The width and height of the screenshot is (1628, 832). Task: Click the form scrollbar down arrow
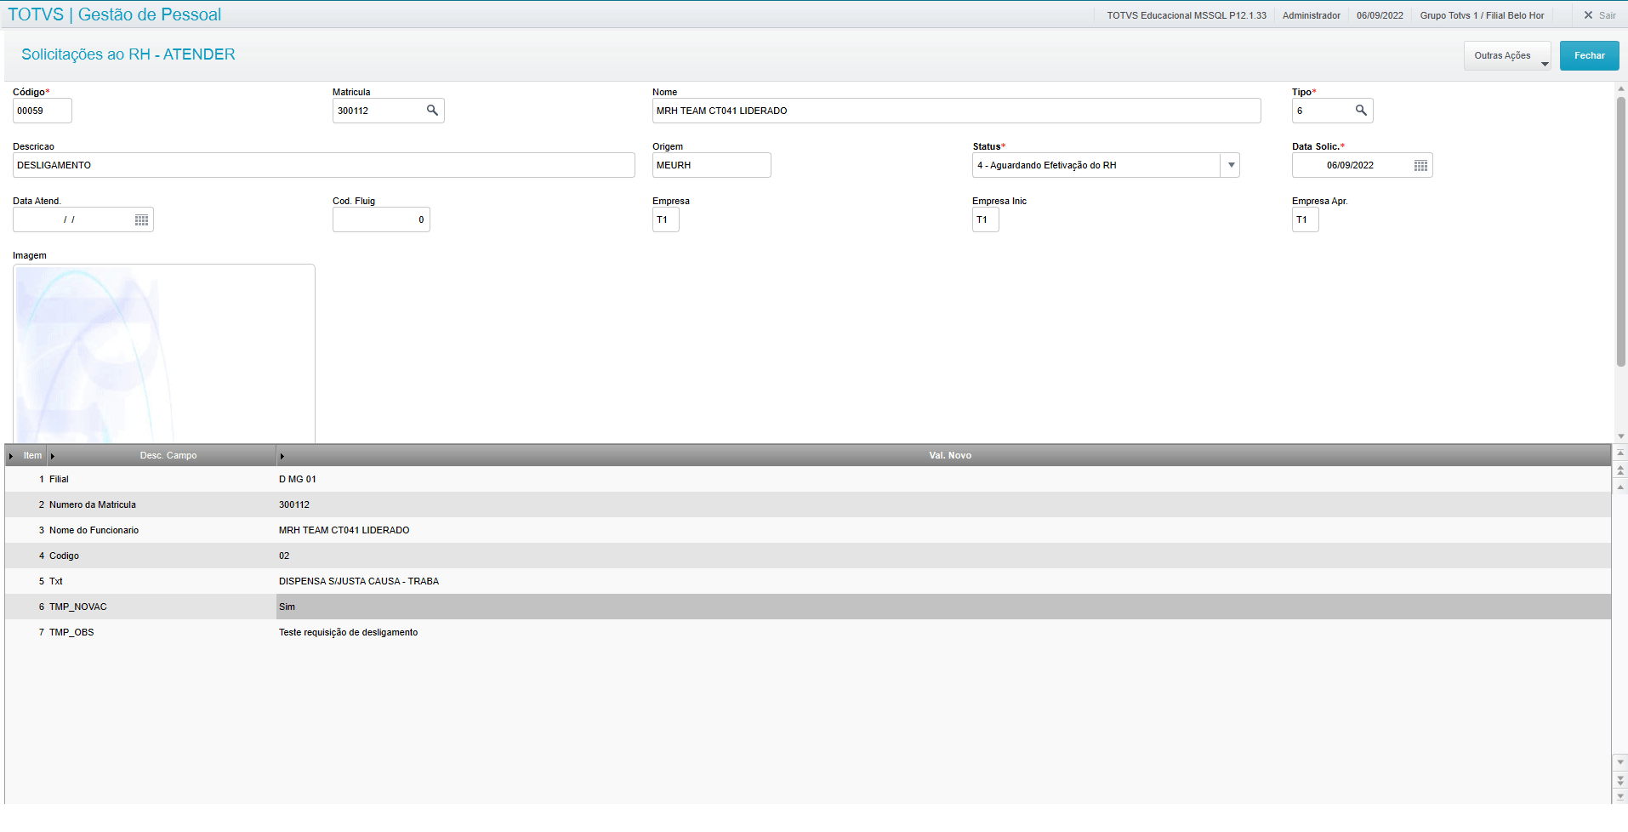click(x=1621, y=436)
